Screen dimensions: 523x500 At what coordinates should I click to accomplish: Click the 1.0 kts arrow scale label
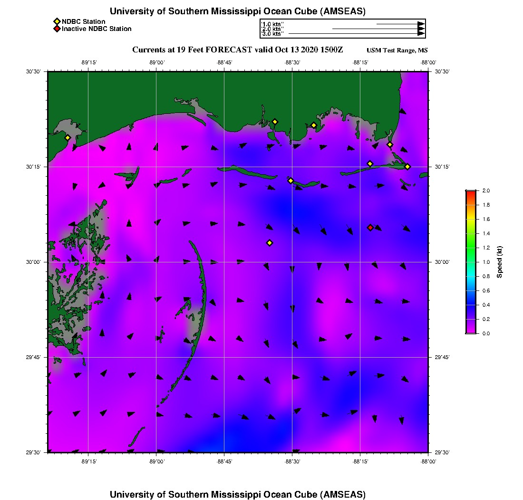pyautogui.click(x=272, y=24)
